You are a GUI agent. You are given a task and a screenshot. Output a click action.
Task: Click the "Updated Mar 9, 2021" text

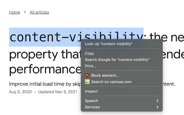[x=57, y=92]
